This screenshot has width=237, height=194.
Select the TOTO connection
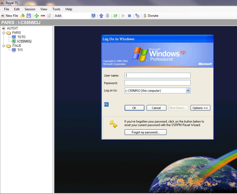(x=21, y=37)
